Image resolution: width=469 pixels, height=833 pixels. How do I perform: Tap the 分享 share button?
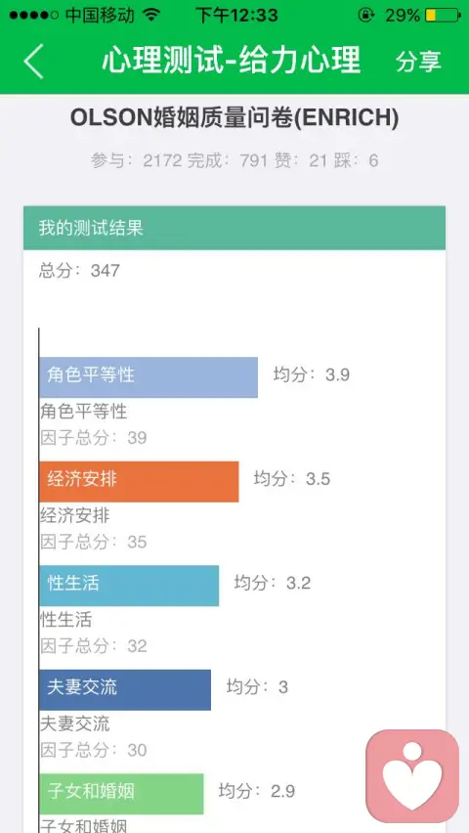(x=418, y=61)
